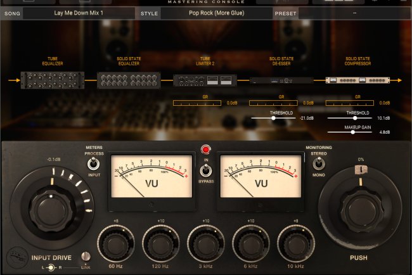412x275 pixels.
Task: Open the Song selector 'Lay Me Down Mix 1'
Action: coord(79,13)
